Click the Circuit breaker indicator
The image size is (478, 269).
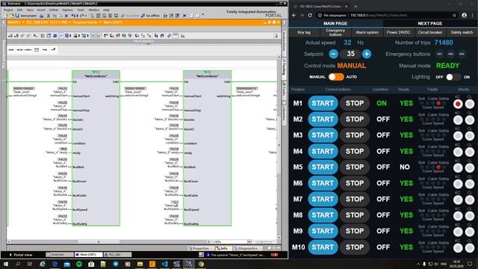click(x=430, y=32)
